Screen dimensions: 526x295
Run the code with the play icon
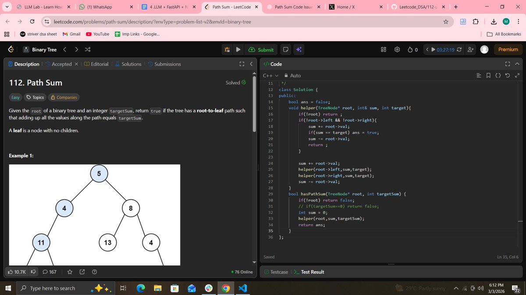(x=238, y=49)
